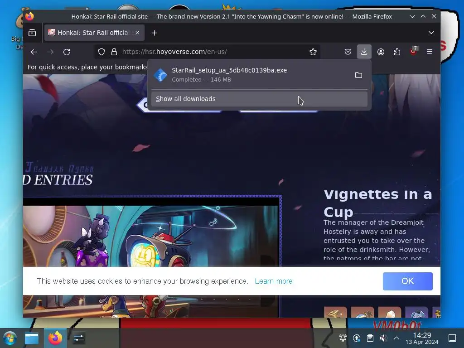Click the forward navigation arrow
This screenshot has height=348, width=464.
click(x=50, y=52)
